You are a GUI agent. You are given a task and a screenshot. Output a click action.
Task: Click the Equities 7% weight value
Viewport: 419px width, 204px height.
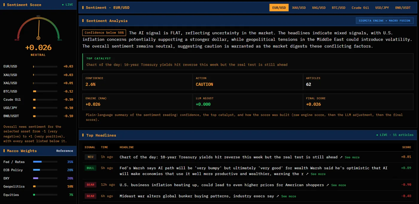point(71,195)
